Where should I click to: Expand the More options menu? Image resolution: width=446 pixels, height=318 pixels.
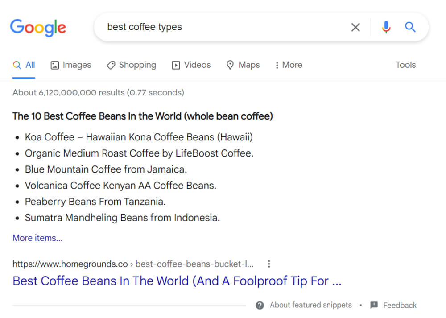[289, 65]
